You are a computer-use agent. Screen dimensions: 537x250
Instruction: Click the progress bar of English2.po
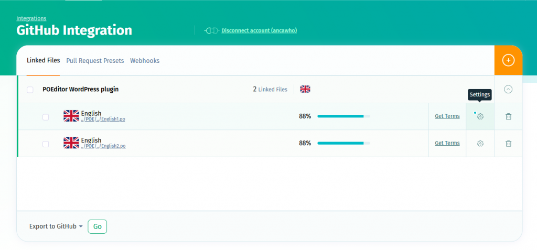pyautogui.click(x=344, y=143)
